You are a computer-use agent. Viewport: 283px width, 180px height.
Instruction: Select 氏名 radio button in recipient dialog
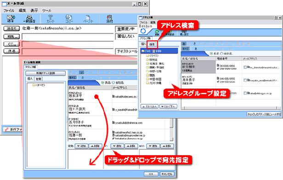tap(103, 83)
